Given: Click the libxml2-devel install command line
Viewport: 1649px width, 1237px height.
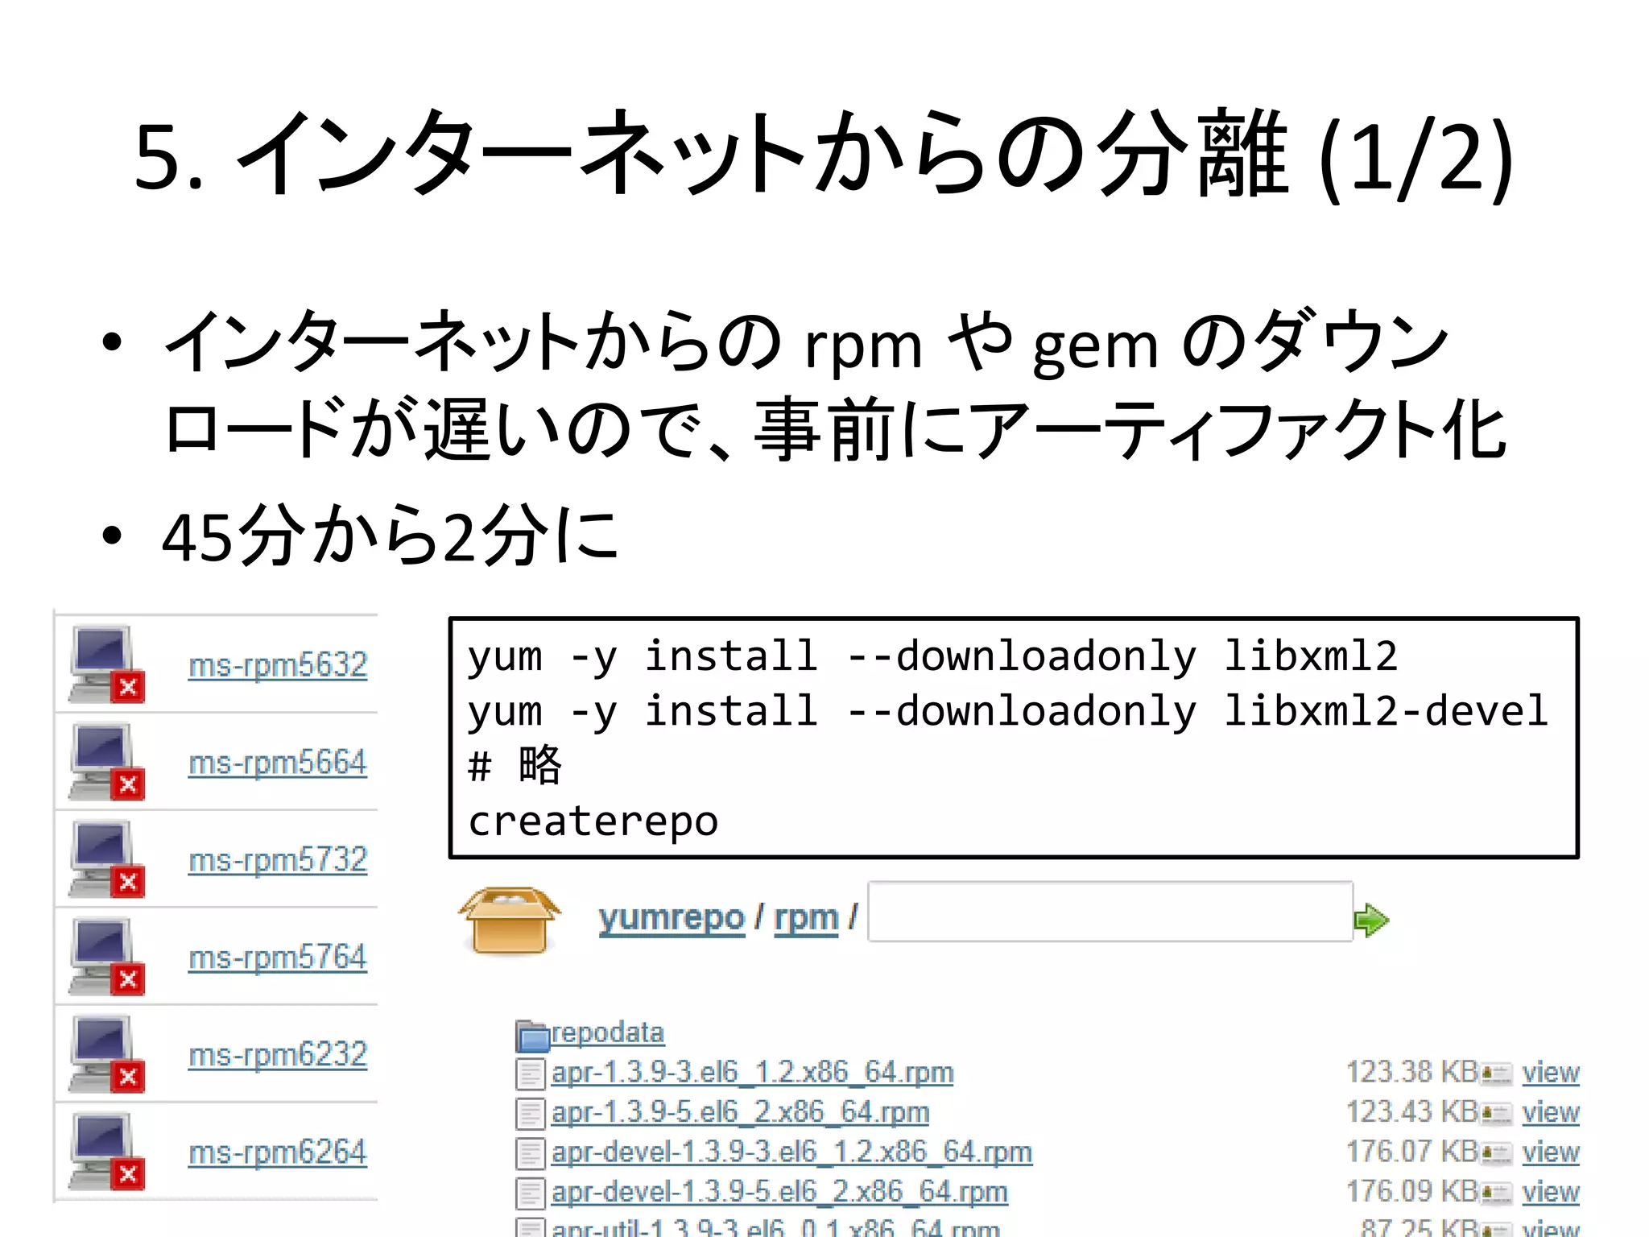Looking at the screenshot, I should (x=1008, y=712).
